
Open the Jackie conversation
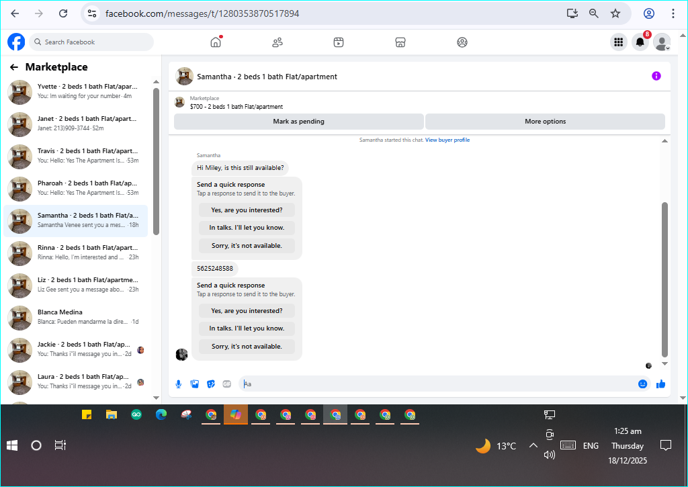75,350
